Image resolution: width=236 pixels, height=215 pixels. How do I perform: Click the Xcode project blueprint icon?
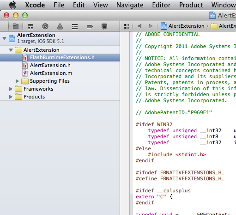point(12,38)
